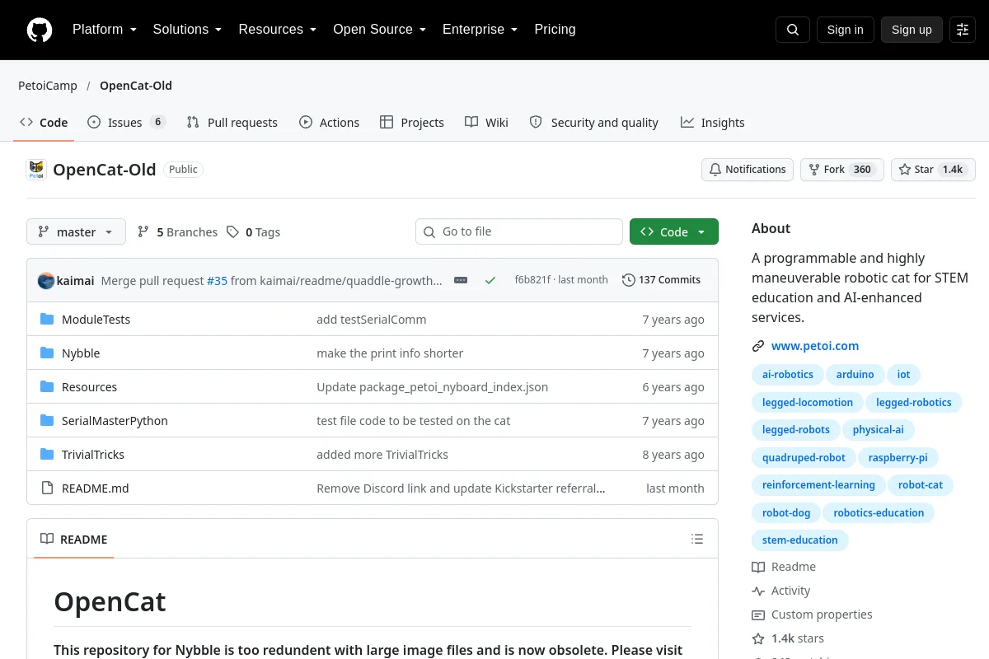Switch to the Issues tab

tap(127, 123)
